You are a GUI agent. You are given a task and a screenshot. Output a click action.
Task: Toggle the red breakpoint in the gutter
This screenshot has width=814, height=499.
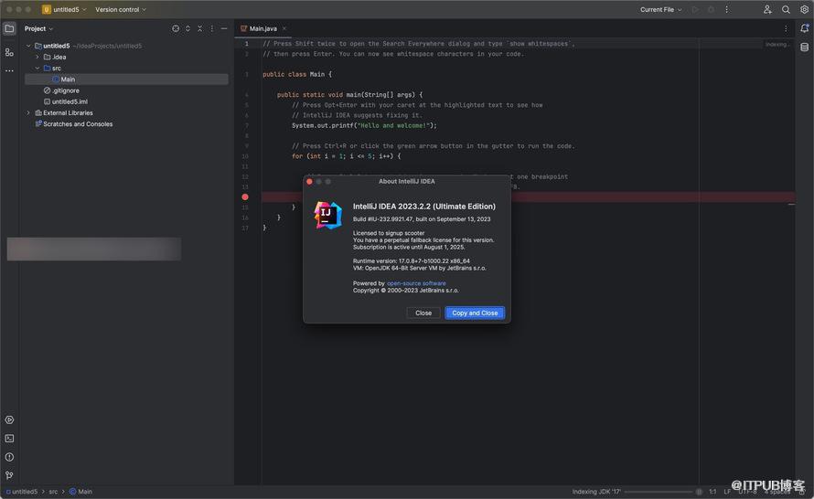(245, 196)
